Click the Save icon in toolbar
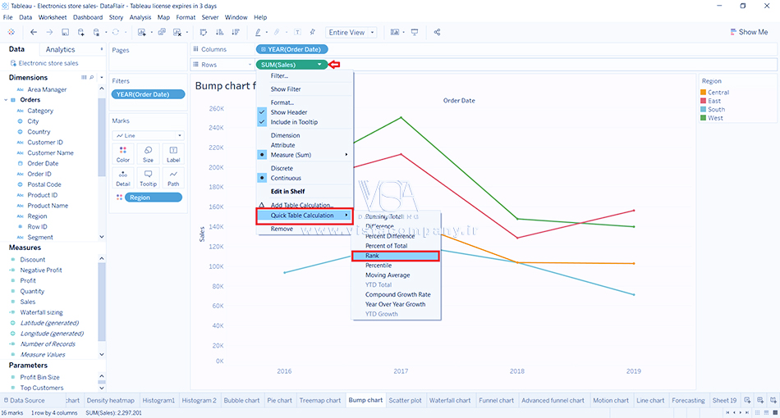The width and height of the screenshot is (780, 418). pyautogui.click(x=66, y=32)
